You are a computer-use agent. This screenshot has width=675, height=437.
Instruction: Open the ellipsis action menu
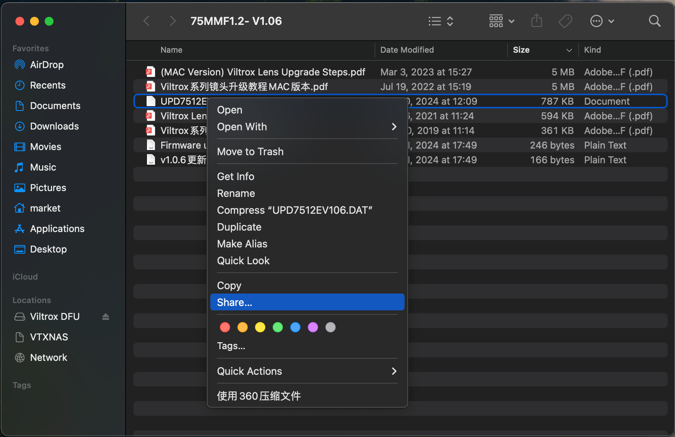click(x=602, y=21)
